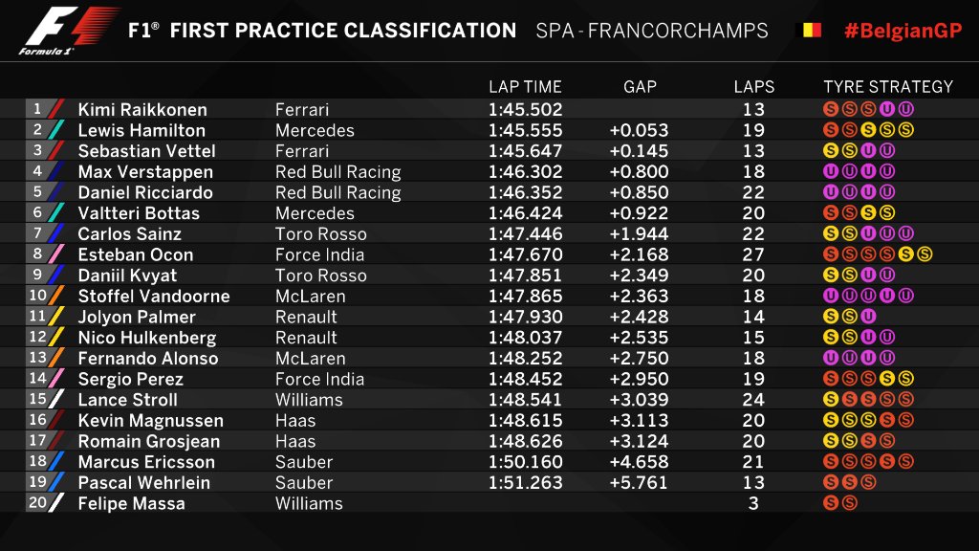Click Jolyon Palmer's purple ultrasoft tyre icon
This screenshot has height=551, width=979.
pos(868,317)
